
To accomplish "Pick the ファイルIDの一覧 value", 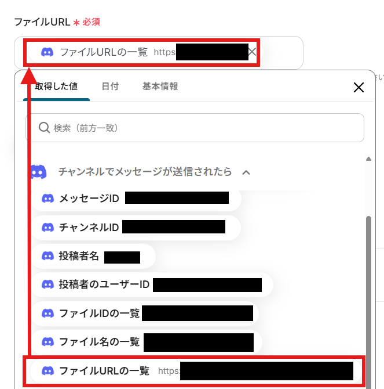I will [x=145, y=314].
